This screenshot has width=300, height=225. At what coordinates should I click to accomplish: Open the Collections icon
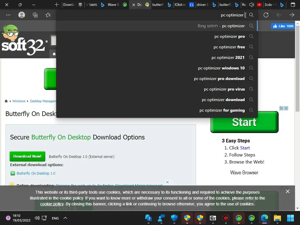point(35,15)
